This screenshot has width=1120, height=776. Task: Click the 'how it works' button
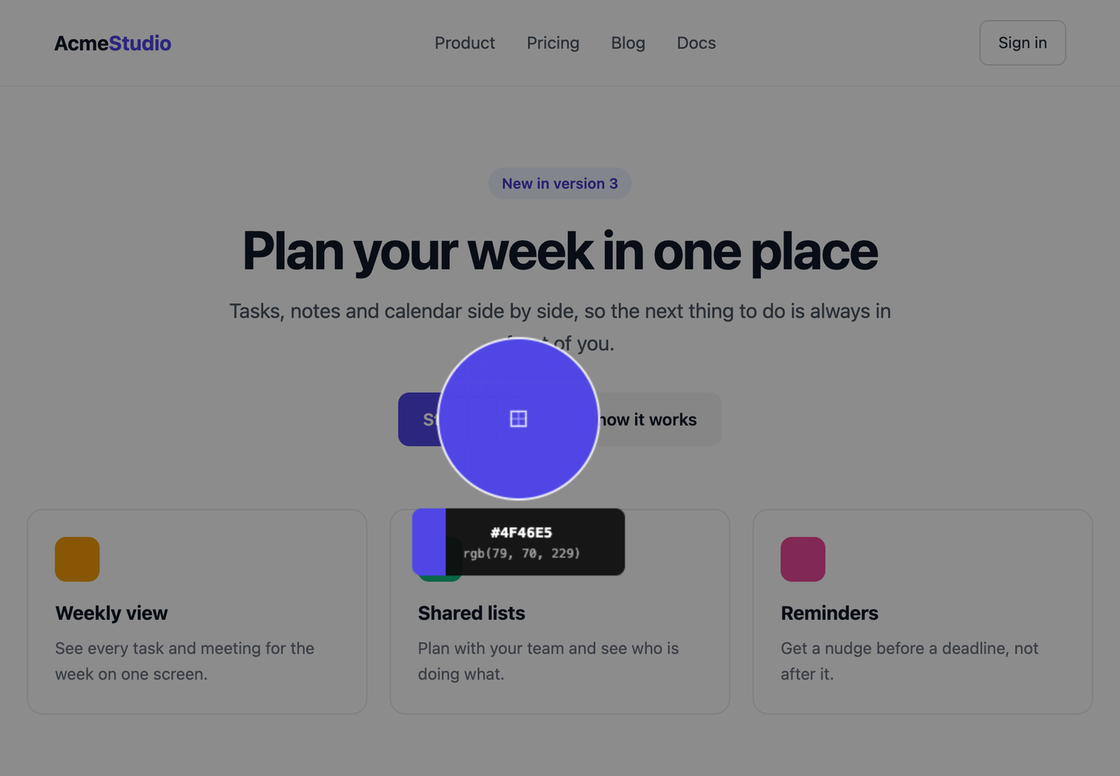tap(659, 419)
